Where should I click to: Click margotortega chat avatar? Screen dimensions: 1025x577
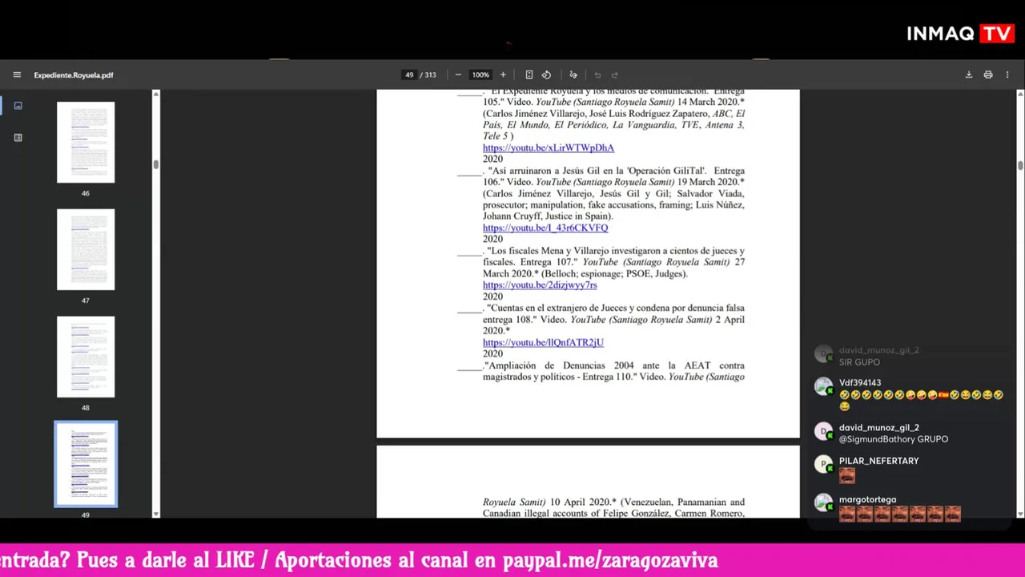pos(824,503)
